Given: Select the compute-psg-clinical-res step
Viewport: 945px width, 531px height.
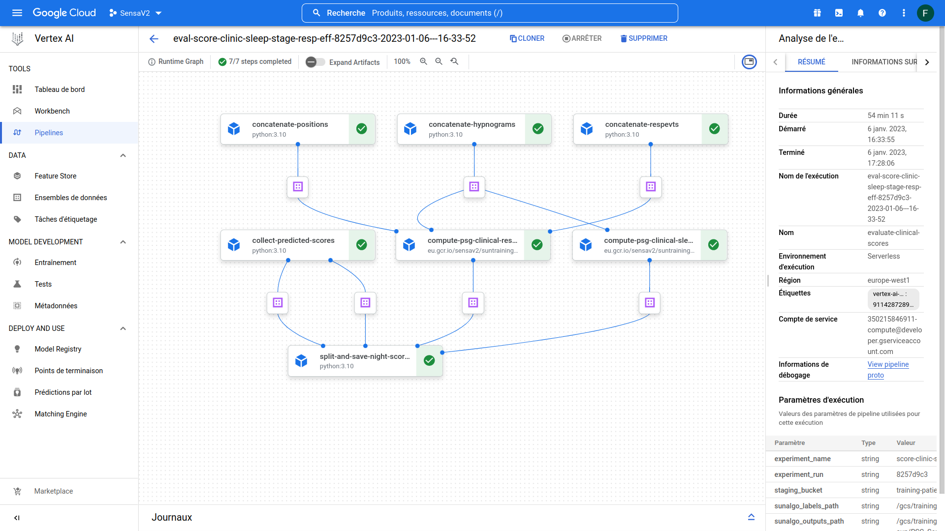Looking at the screenshot, I should (473, 245).
